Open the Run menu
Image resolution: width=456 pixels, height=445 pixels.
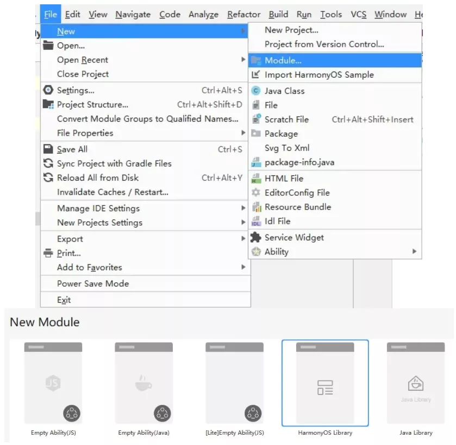(x=304, y=14)
